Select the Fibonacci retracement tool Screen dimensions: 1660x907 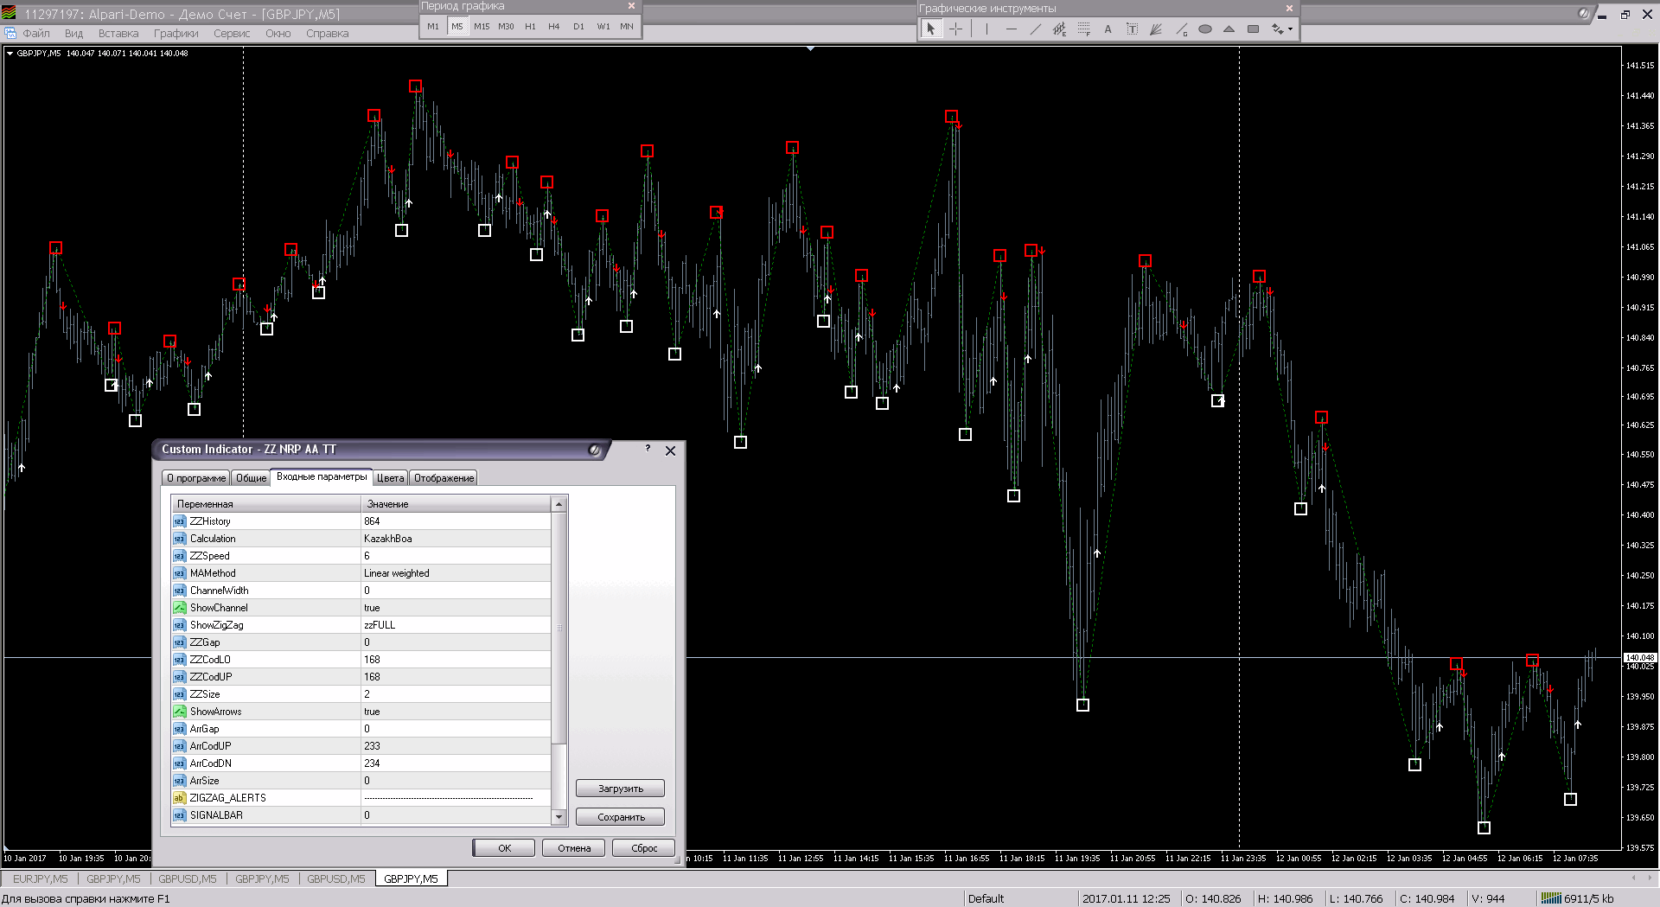pyautogui.click(x=1083, y=29)
